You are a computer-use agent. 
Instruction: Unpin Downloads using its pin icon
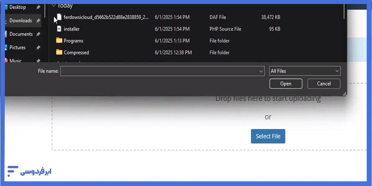point(38,21)
